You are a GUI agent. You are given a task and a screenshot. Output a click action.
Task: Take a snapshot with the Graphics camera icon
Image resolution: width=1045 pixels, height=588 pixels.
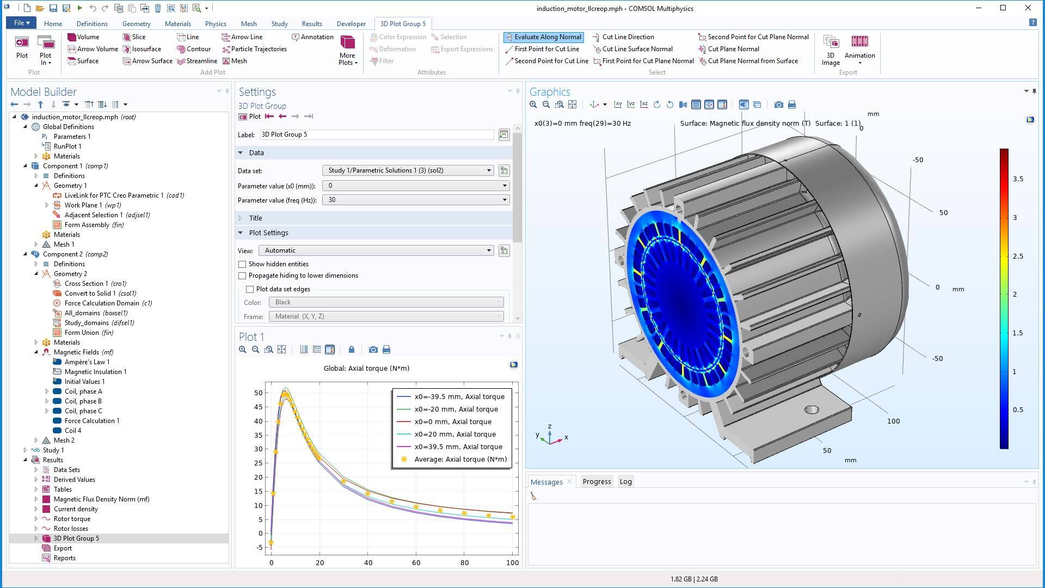tap(778, 104)
